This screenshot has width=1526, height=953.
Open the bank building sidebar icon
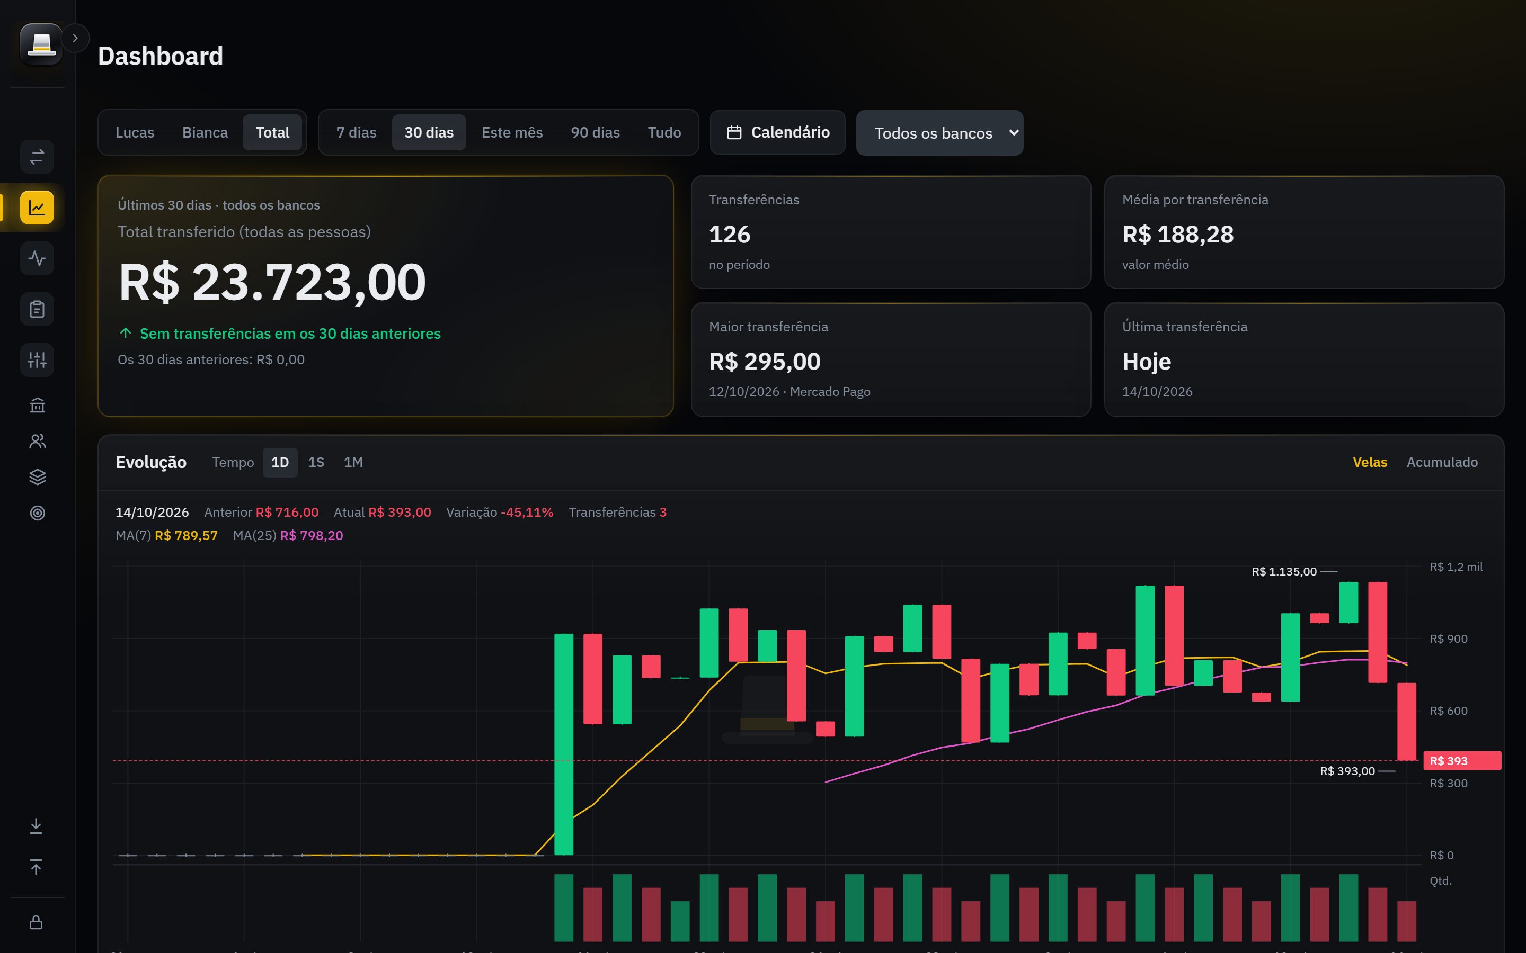pos(37,405)
